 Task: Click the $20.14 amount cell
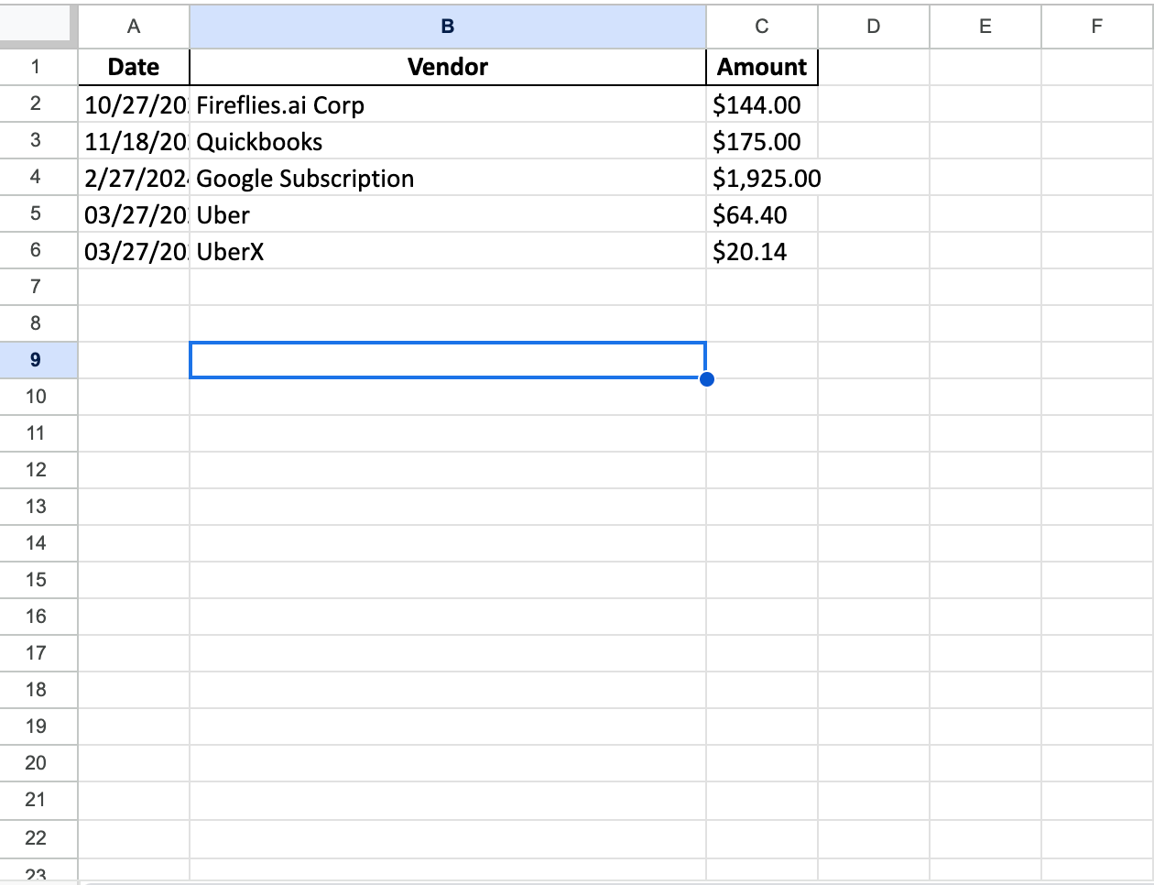coord(762,251)
